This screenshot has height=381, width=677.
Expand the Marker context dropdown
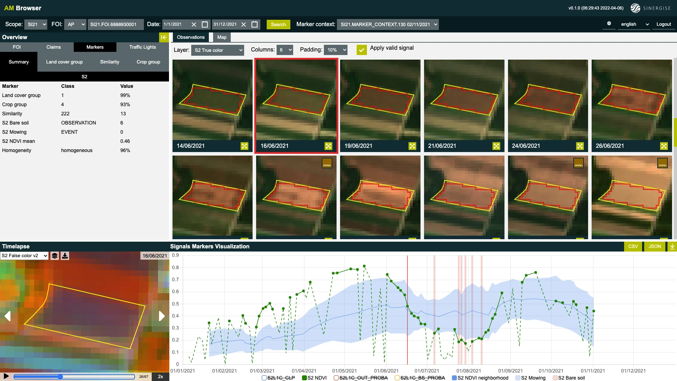[388, 24]
